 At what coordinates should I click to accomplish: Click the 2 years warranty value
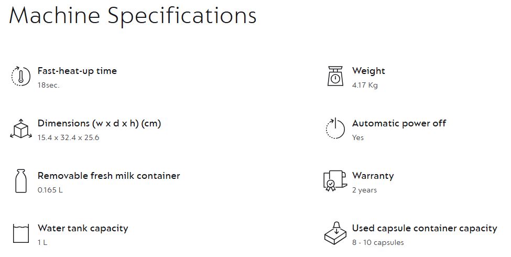coord(364,190)
